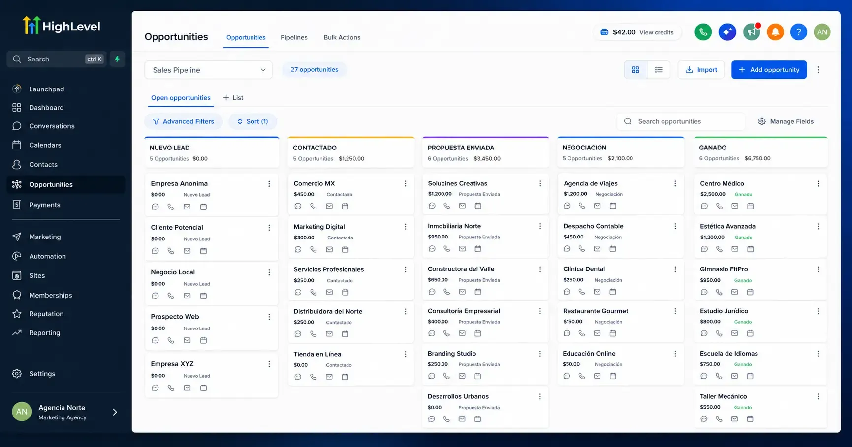
Task: Open the blue AI sparkle assistant icon
Action: [x=727, y=32]
